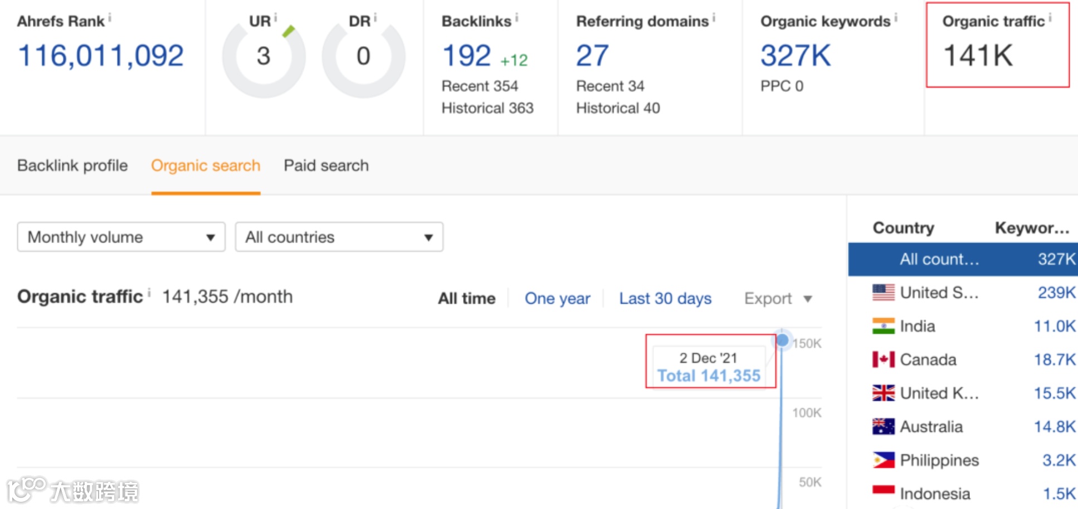Click the info icon beside top Organic traffic

tap(1050, 18)
